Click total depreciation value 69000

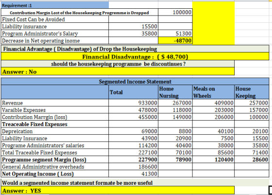[133, 131]
